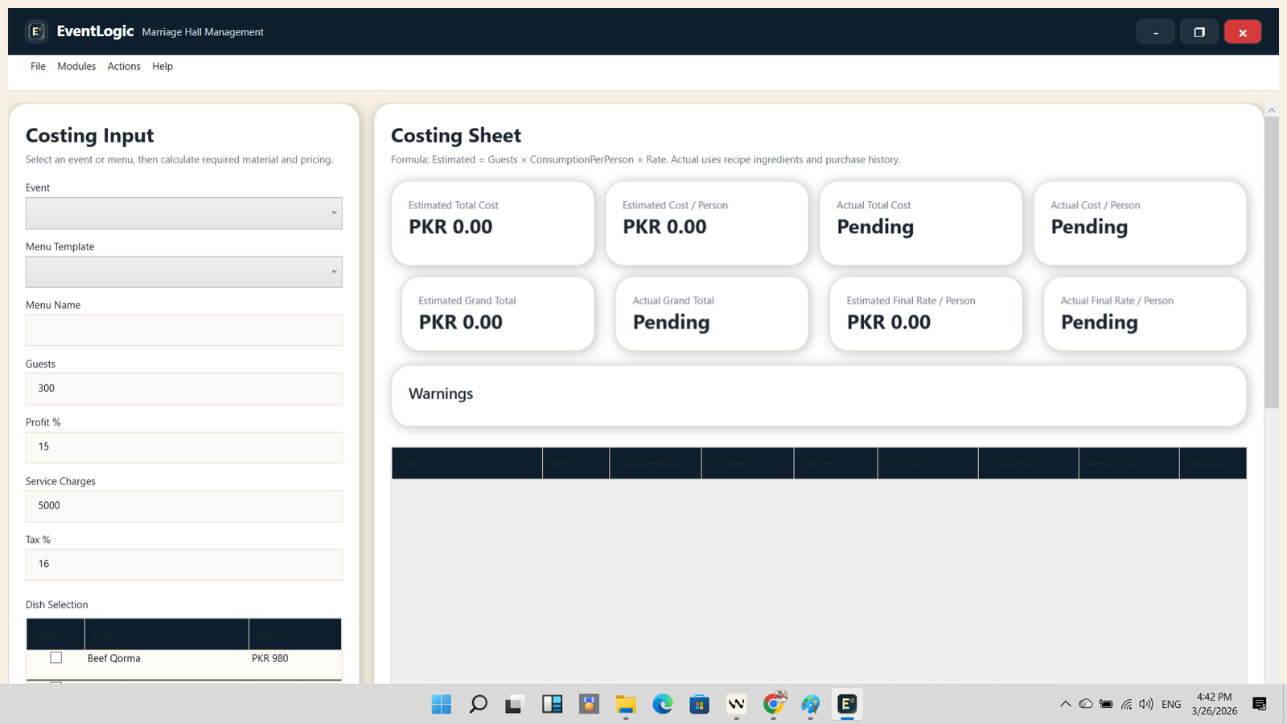Check the Beef Qorma dish checkbox
Image resolution: width=1287 pixels, height=724 pixels.
56,657
